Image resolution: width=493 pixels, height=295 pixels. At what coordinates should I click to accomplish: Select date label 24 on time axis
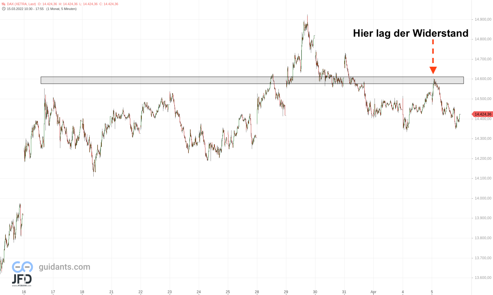pos(199,292)
